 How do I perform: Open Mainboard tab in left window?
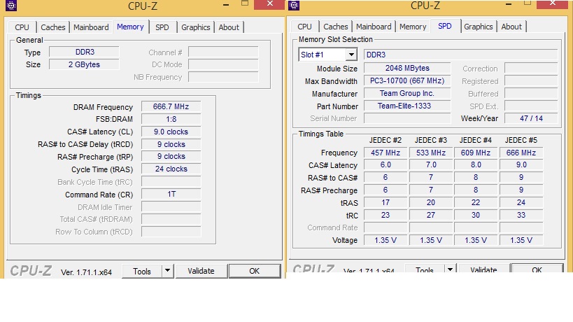91,27
